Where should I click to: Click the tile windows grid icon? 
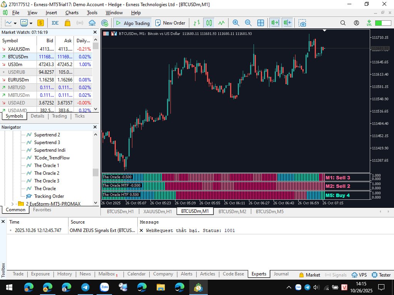(260, 23)
